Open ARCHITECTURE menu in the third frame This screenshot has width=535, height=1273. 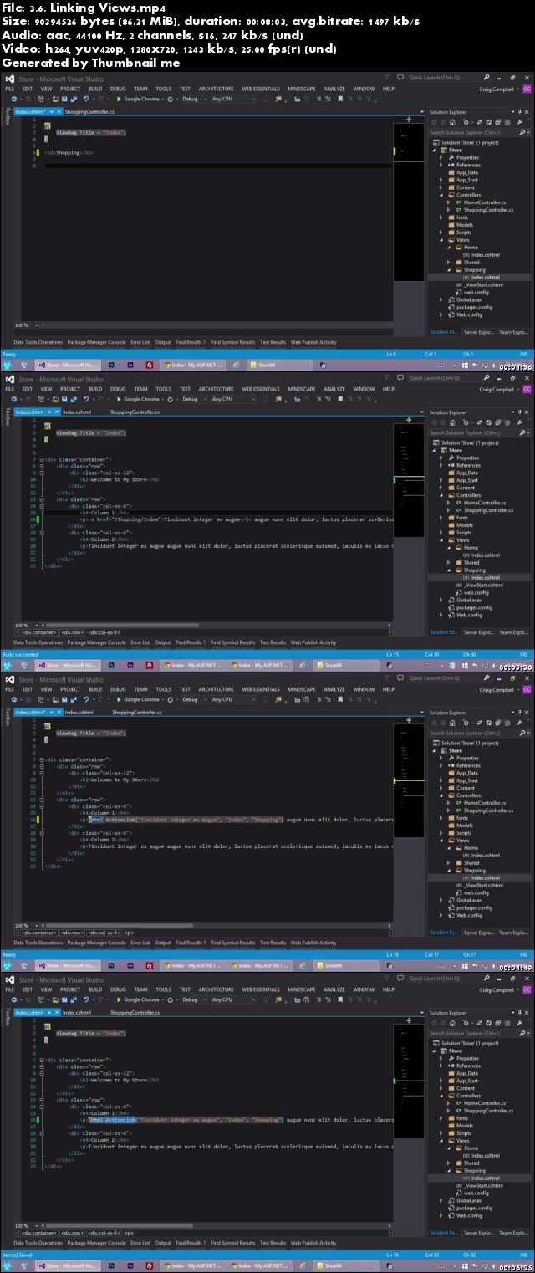[216, 689]
